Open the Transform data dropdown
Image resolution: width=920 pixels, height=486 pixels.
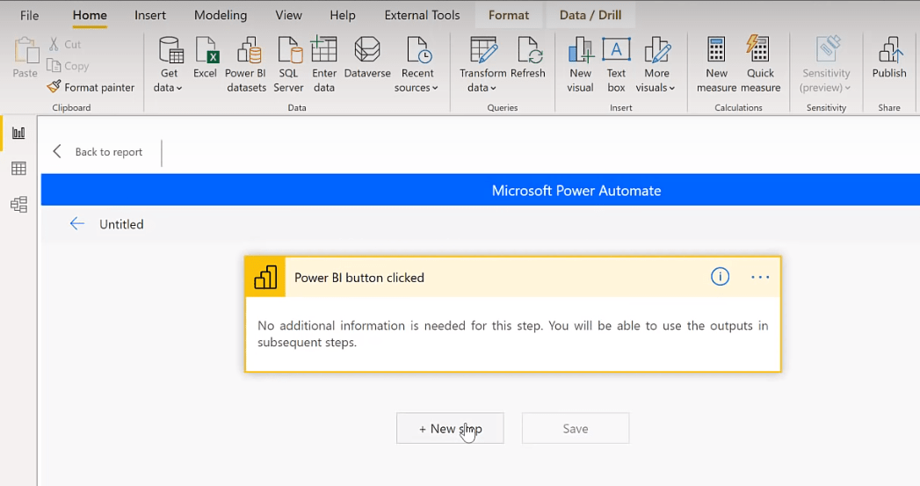[482, 64]
